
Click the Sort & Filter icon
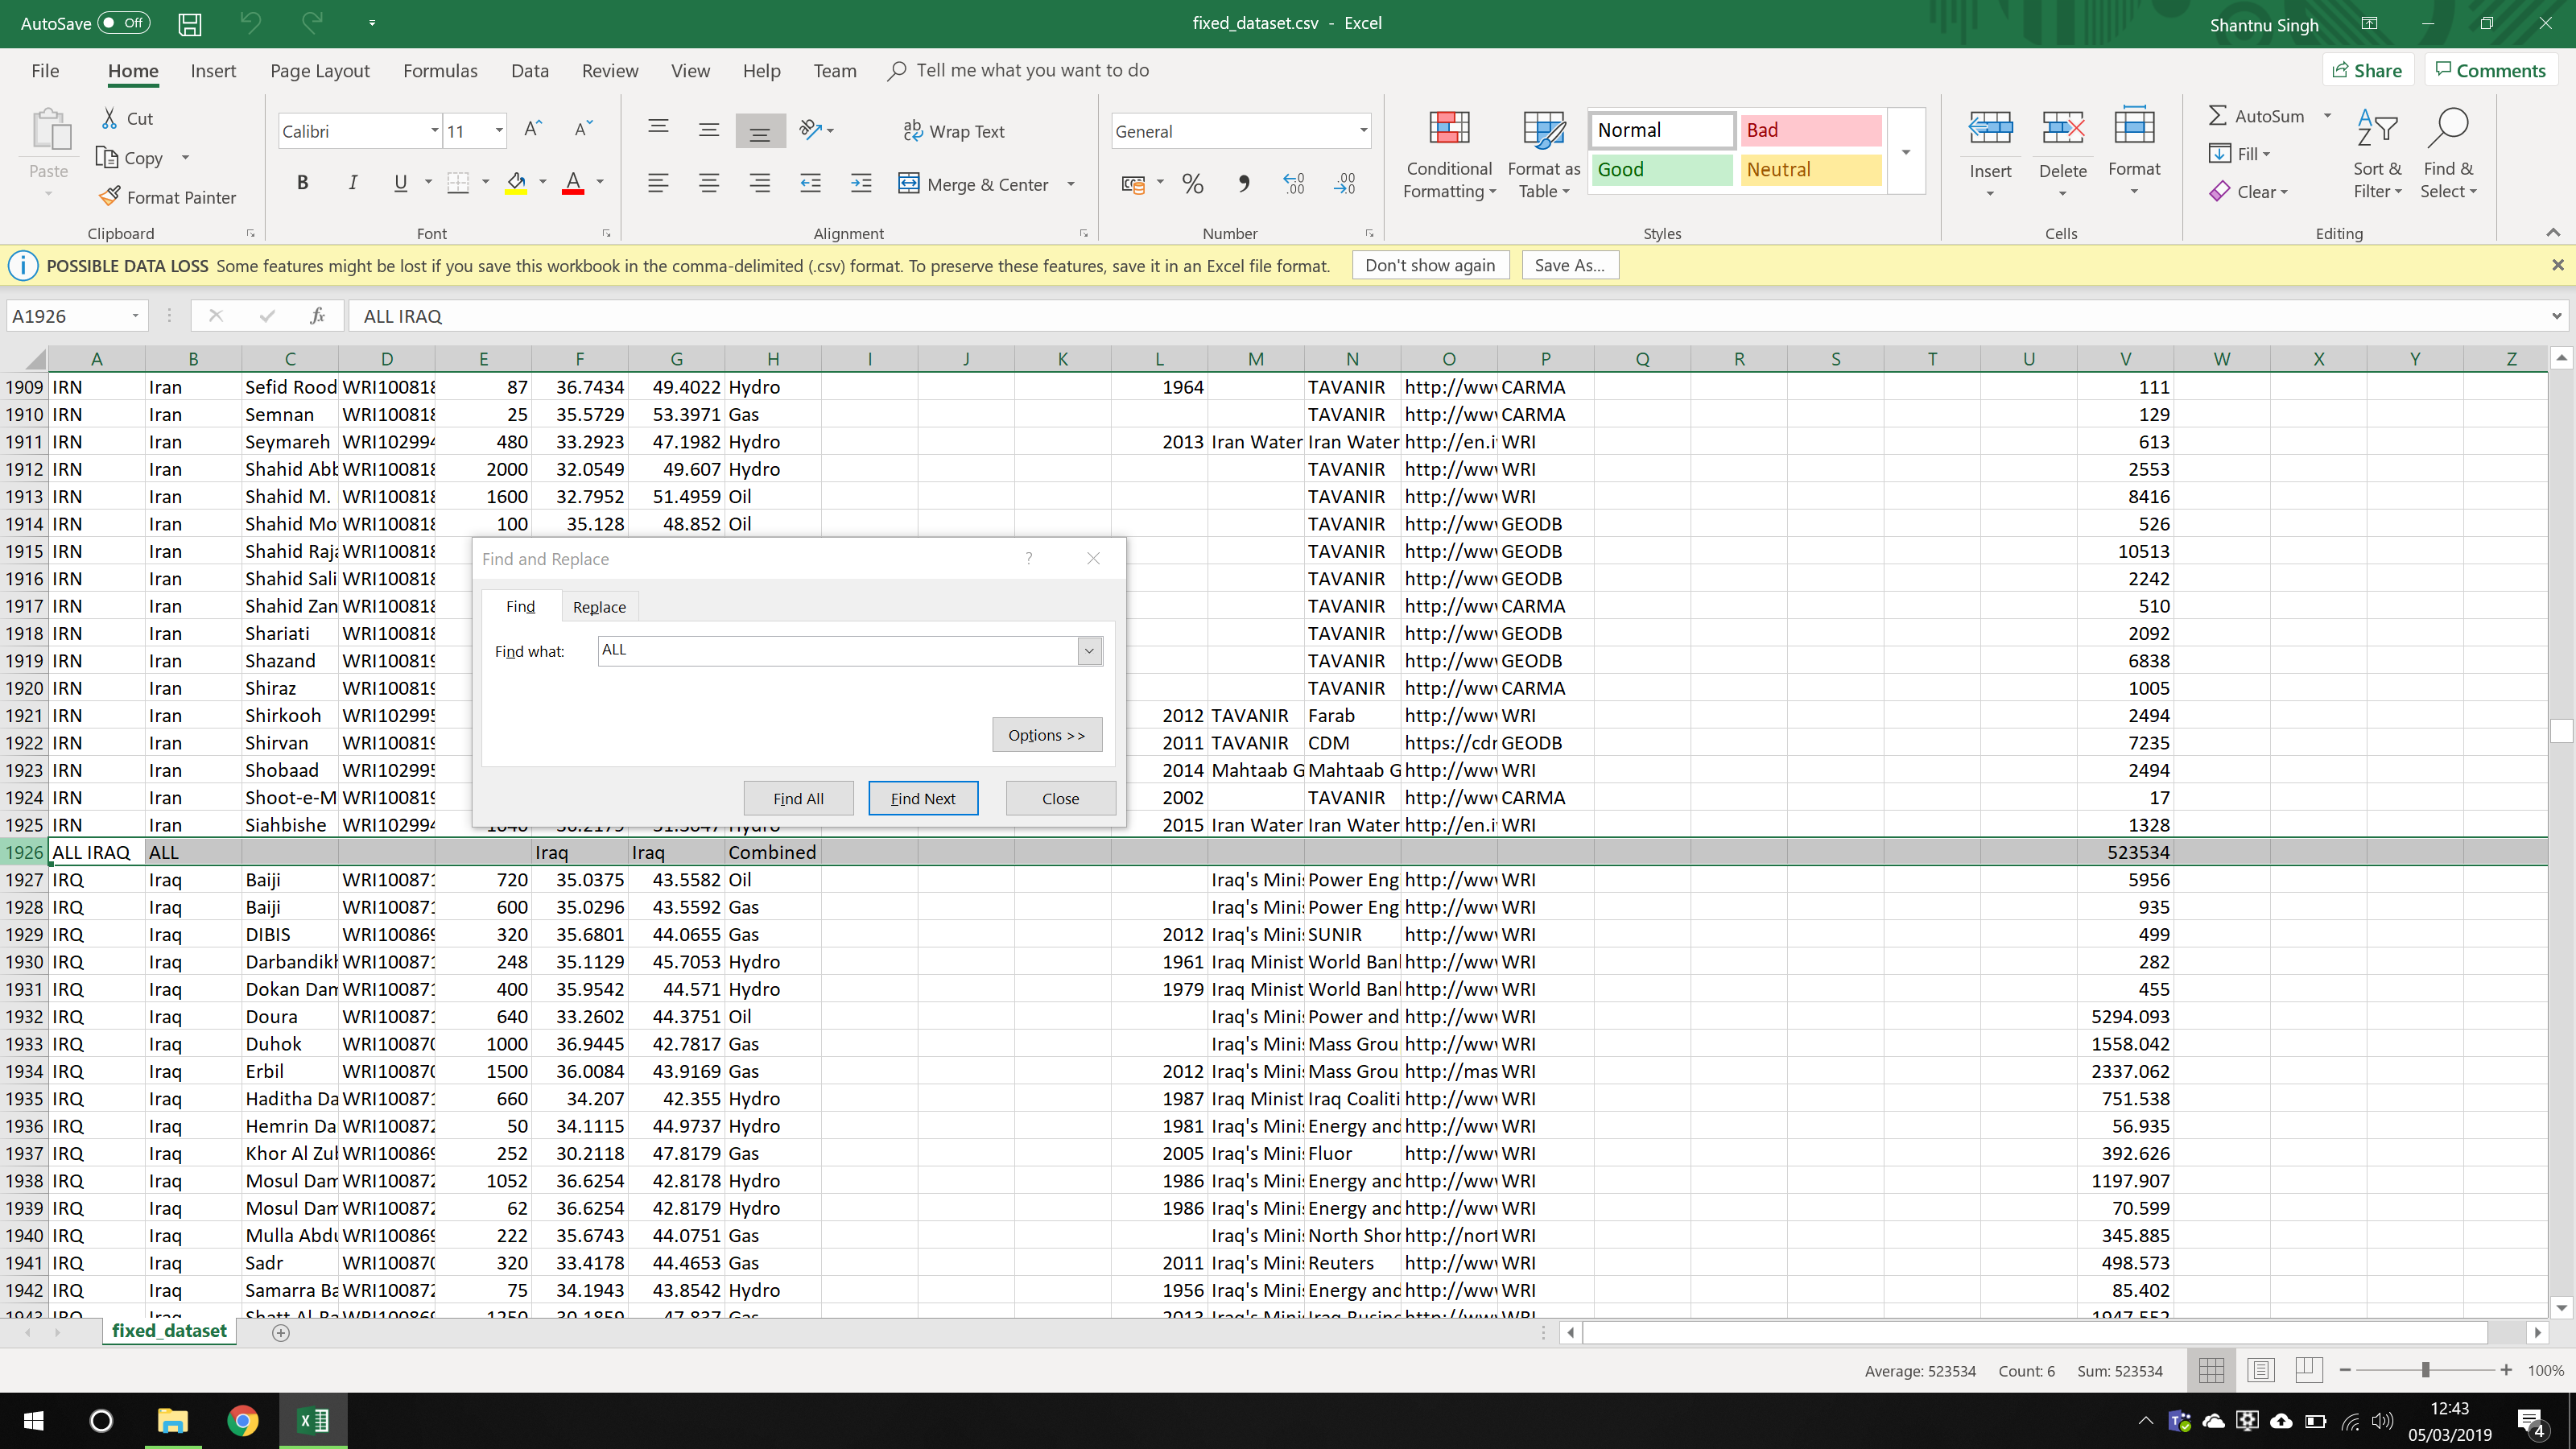coord(2376,128)
